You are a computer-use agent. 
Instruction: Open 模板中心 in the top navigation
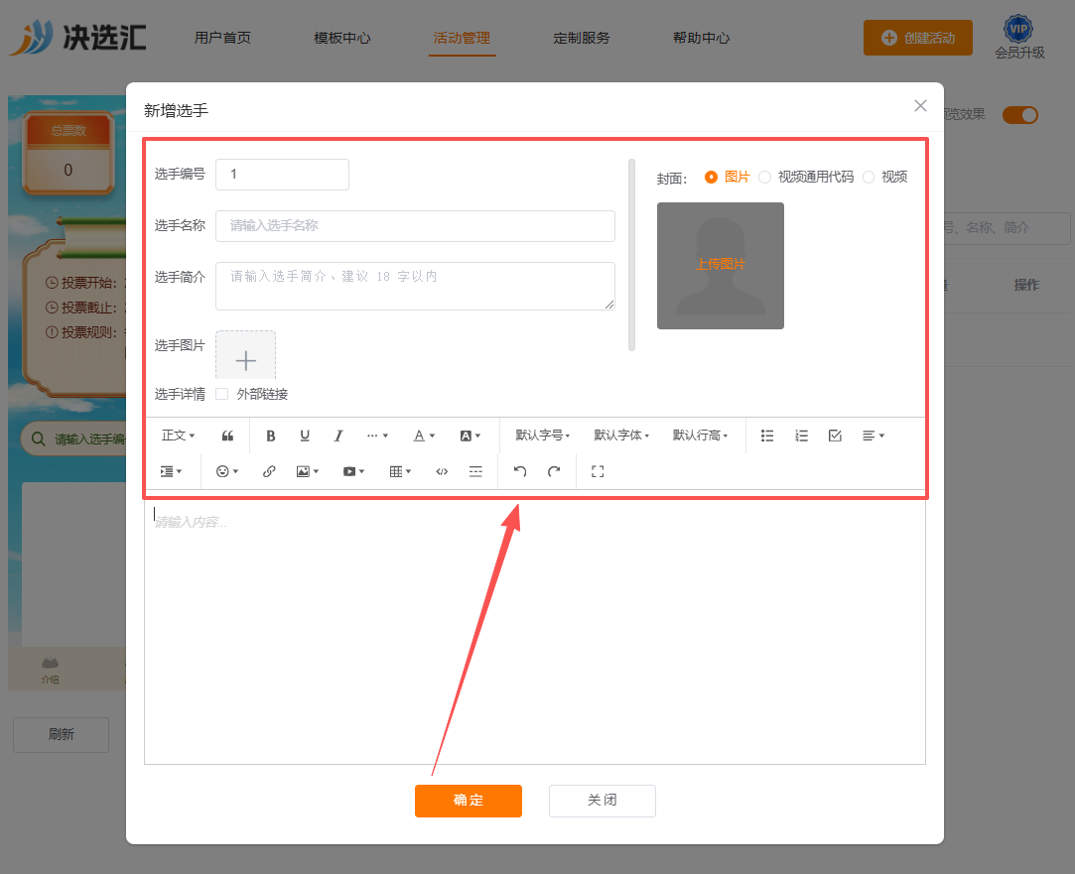[342, 38]
